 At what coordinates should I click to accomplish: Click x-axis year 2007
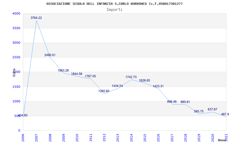37,138
